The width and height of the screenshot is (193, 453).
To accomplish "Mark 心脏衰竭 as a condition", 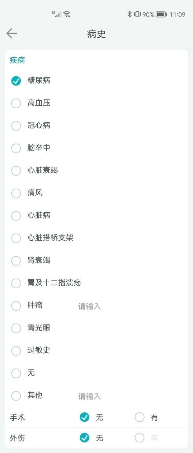I will [16, 171].
